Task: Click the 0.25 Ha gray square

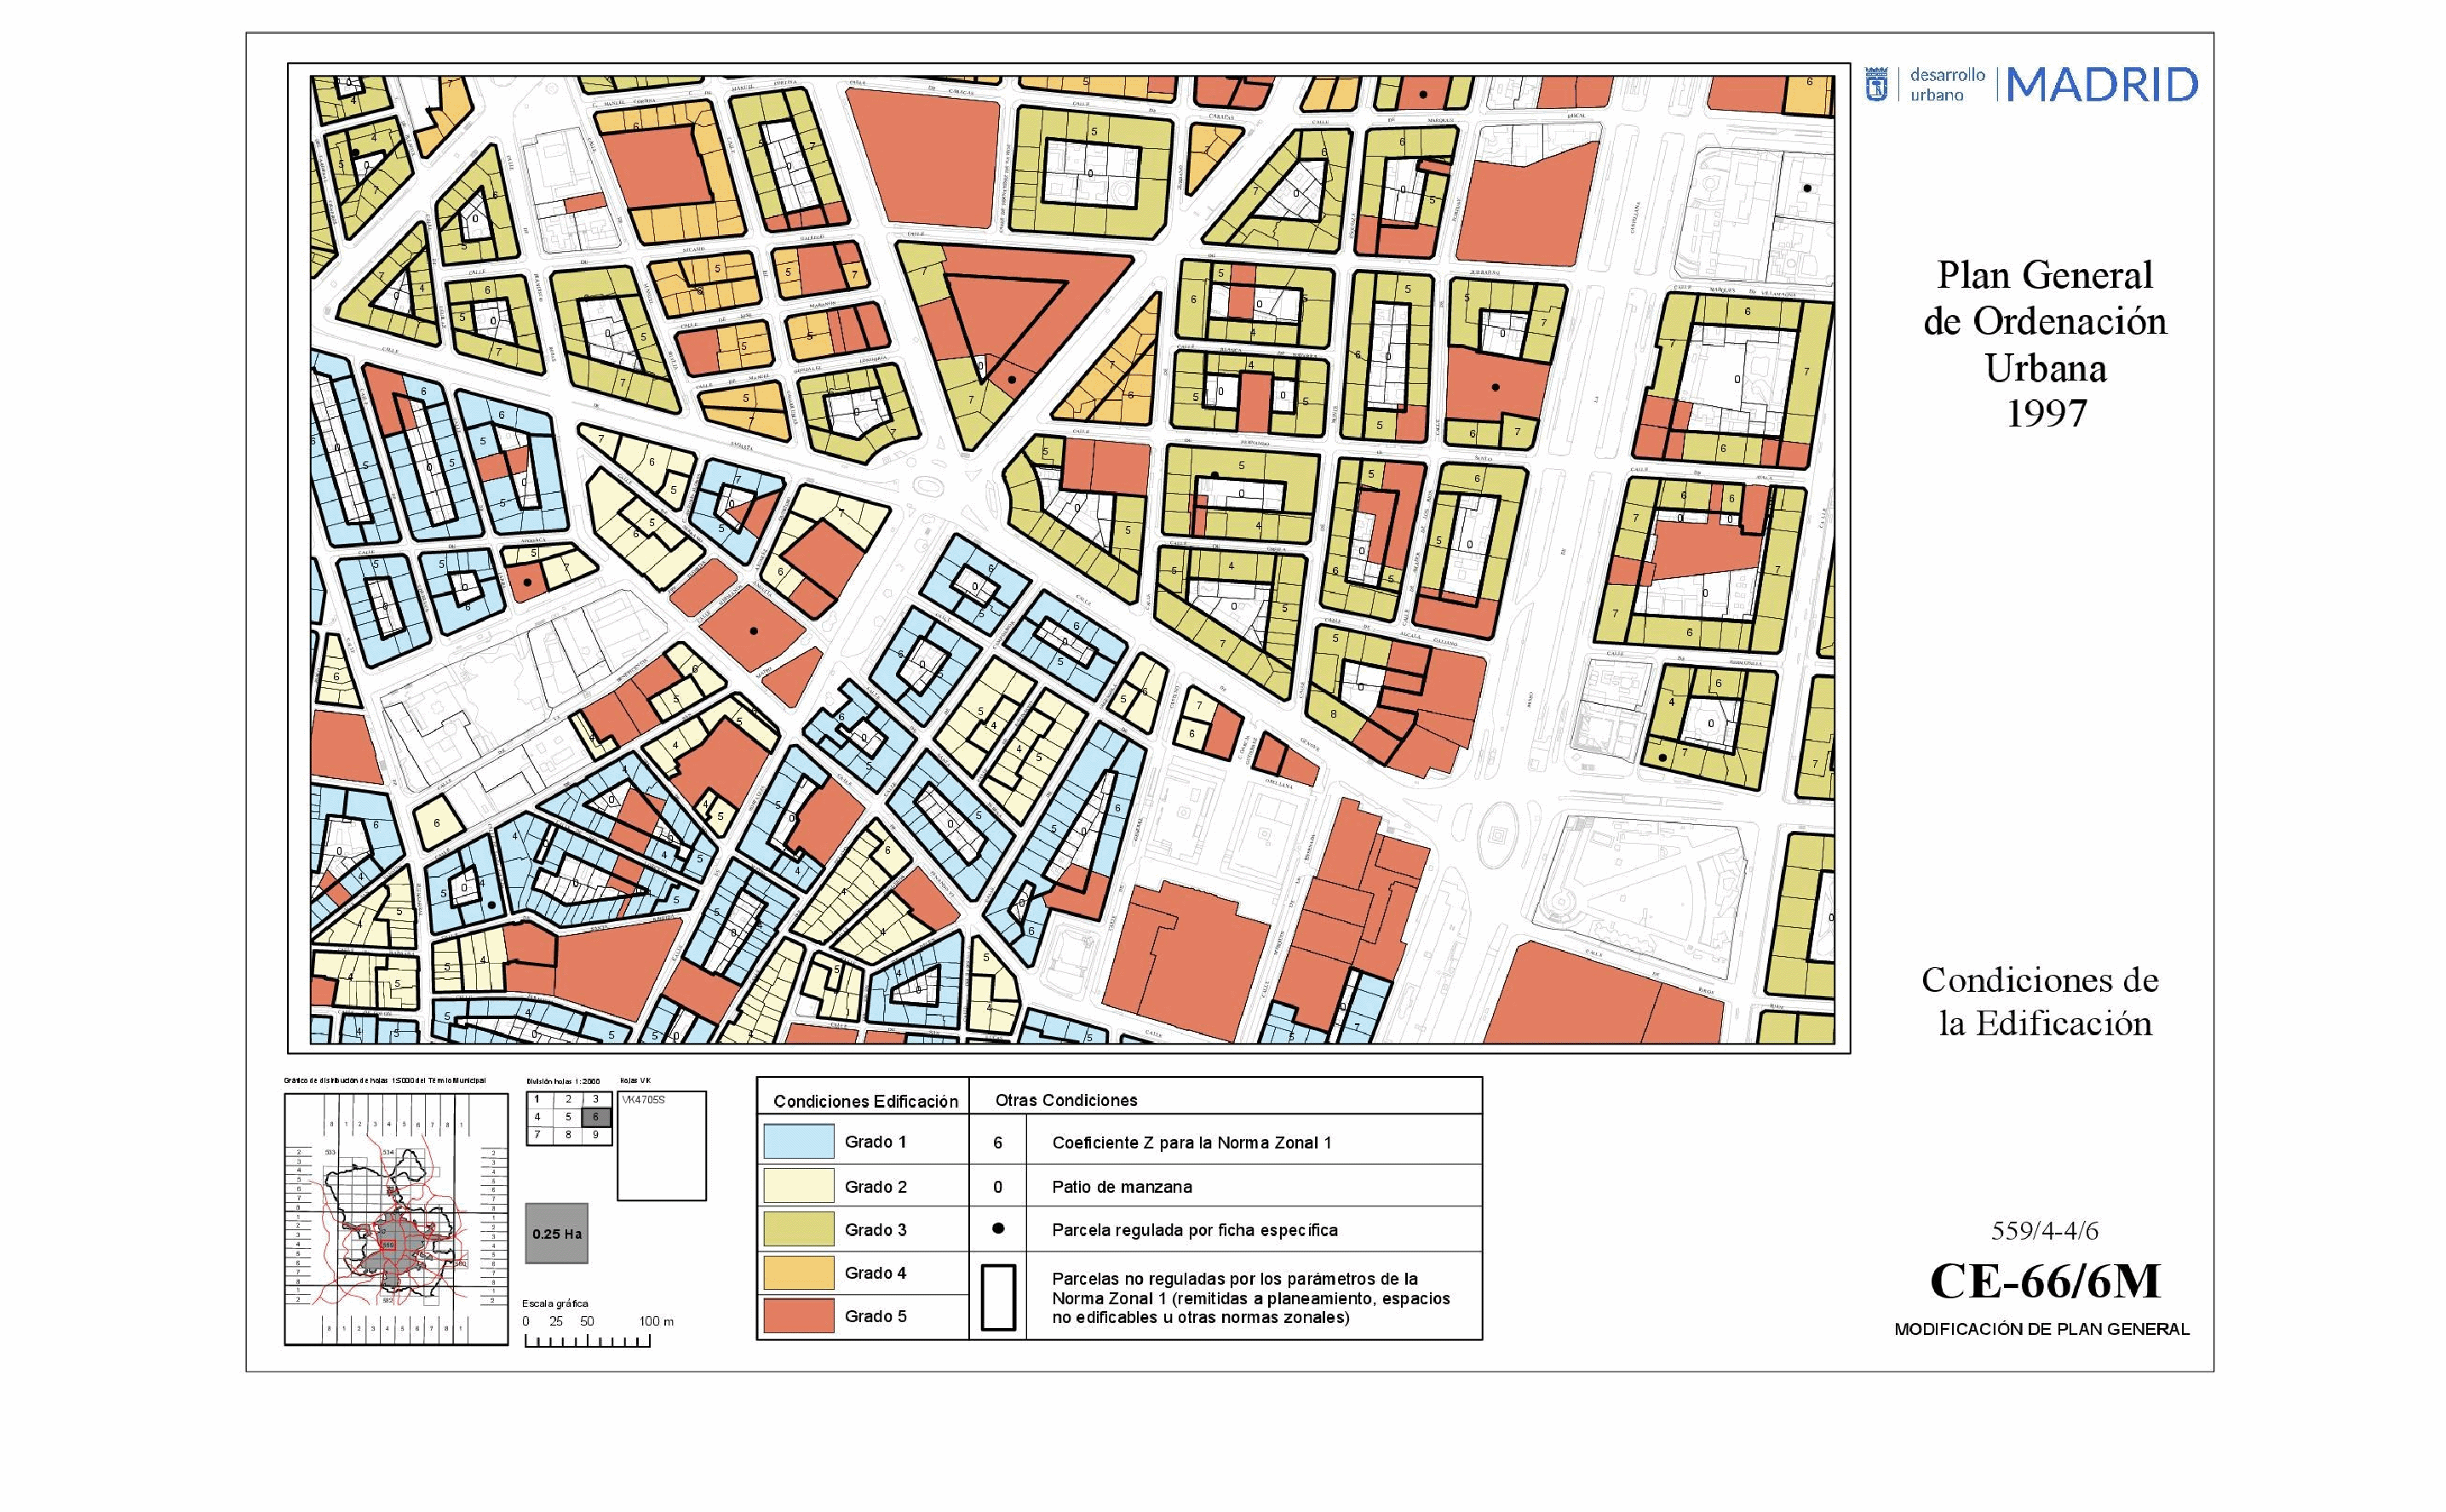Action: click(x=556, y=1233)
